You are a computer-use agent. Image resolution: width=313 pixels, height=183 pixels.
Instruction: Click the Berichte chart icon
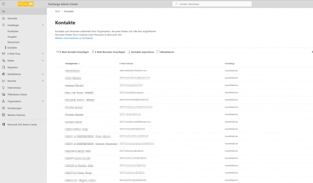[3, 81]
